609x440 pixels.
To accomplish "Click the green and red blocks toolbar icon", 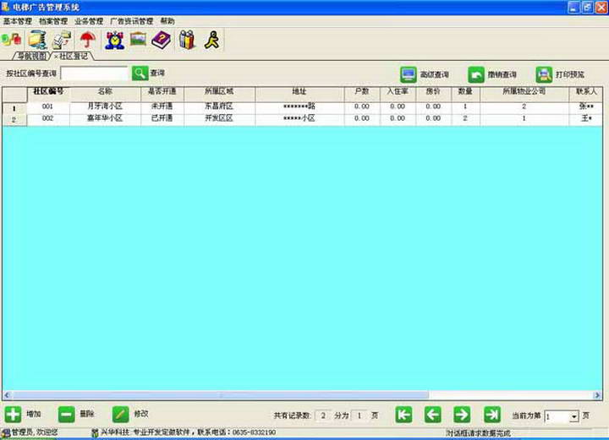I will [12, 40].
